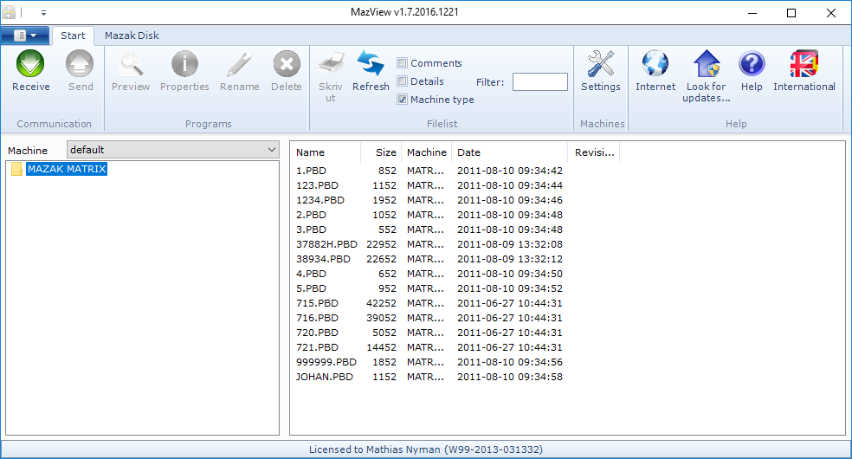Select file 3.PBD
852x459 pixels.
[312, 229]
